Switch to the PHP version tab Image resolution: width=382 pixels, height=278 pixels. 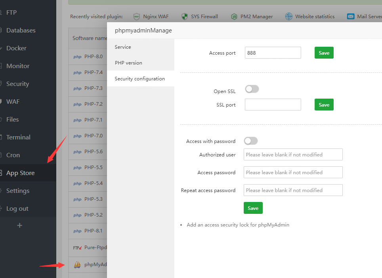coord(141,63)
